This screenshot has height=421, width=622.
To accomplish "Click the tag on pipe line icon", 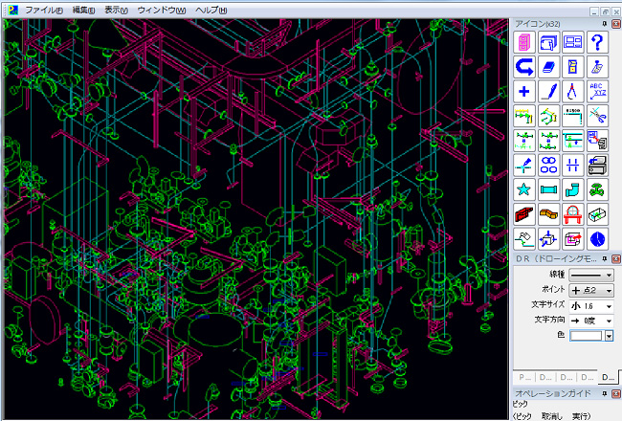I will [524, 239].
